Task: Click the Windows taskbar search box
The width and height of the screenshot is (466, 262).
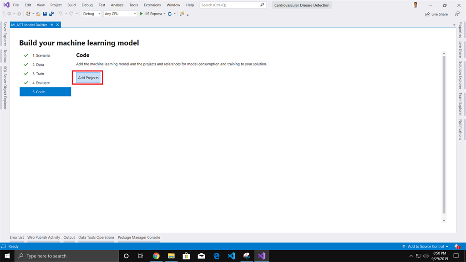Action: [x=66, y=256]
